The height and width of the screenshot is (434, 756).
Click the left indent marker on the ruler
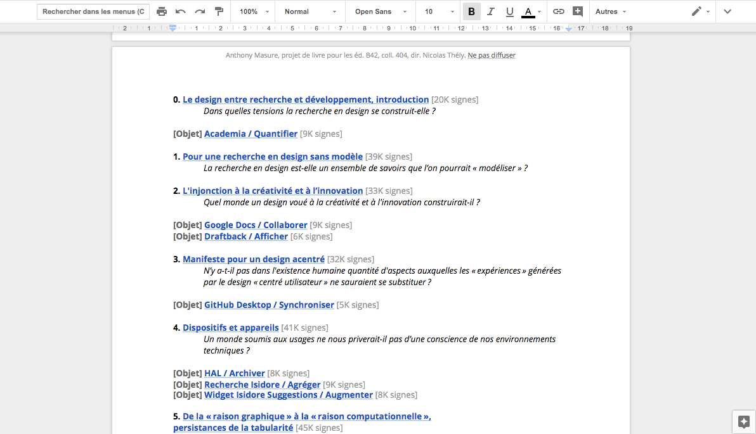pos(173,29)
